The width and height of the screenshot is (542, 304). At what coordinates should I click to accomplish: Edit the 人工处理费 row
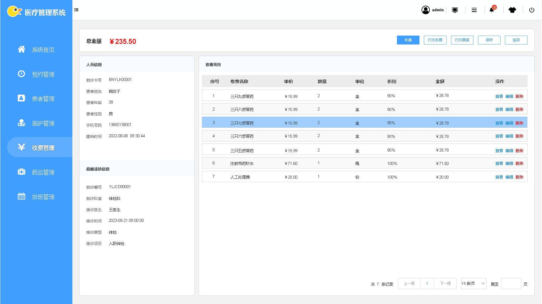509,177
